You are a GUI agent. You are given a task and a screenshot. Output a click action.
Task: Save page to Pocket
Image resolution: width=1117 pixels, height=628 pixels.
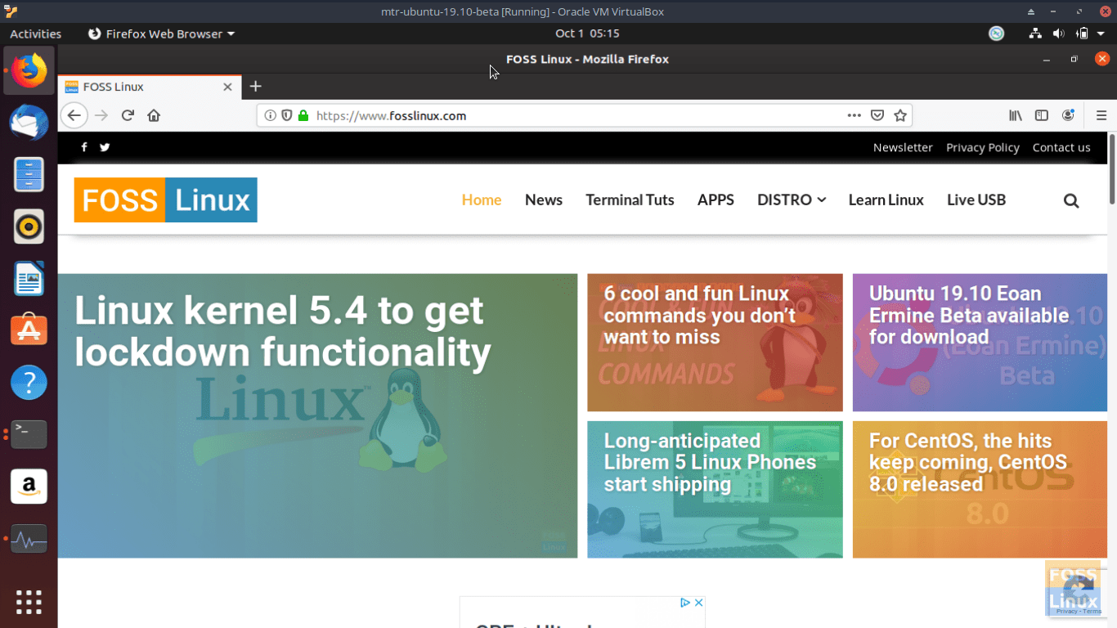click(877, 115)
